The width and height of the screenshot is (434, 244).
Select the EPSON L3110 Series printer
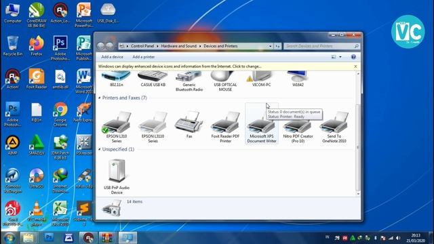[153, 127]
